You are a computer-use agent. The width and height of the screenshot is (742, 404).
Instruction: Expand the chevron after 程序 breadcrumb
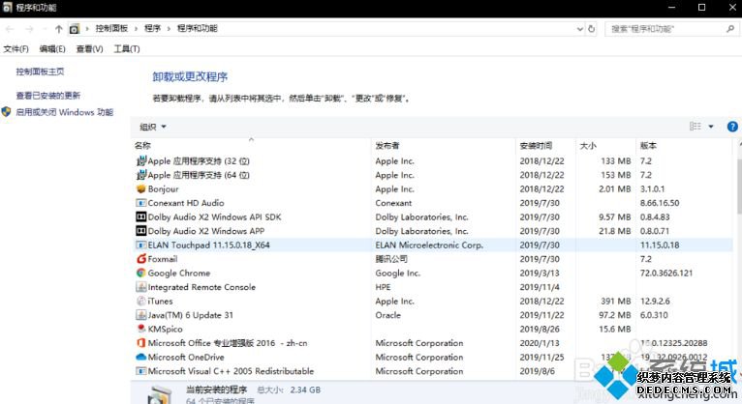(x=169, y=29)
